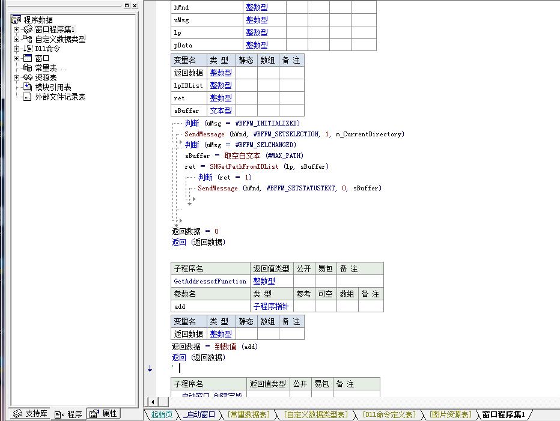Click the 判断 (uMsg = #BFFM_SELCHANGED) line

240,145
